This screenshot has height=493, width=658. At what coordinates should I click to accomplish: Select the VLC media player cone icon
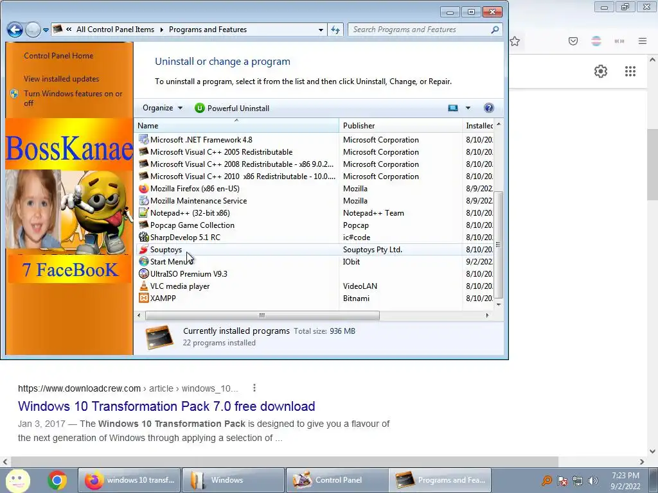pos(143,286)
